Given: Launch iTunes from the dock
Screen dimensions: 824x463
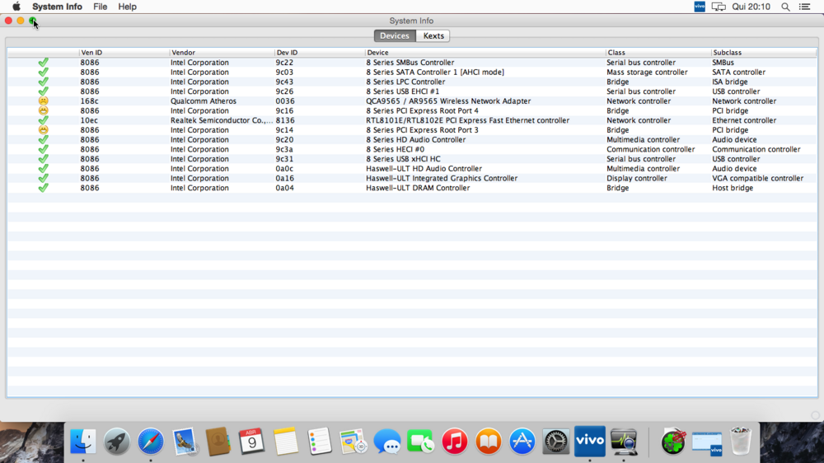Looking at the screenshot, I should pos(454,442).
